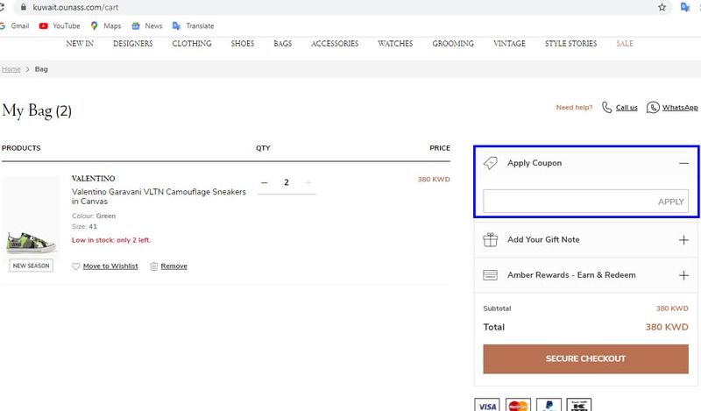Click the WhatsApp link

coord(680,107)
